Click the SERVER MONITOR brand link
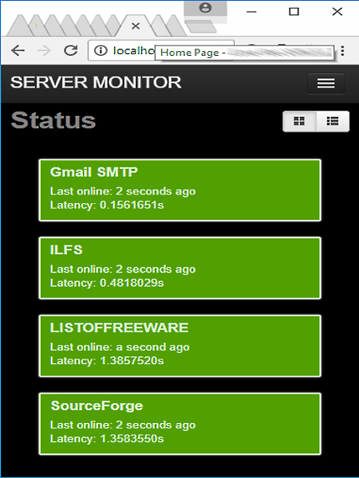The image size is (359, 478). [x=96, y=82]
